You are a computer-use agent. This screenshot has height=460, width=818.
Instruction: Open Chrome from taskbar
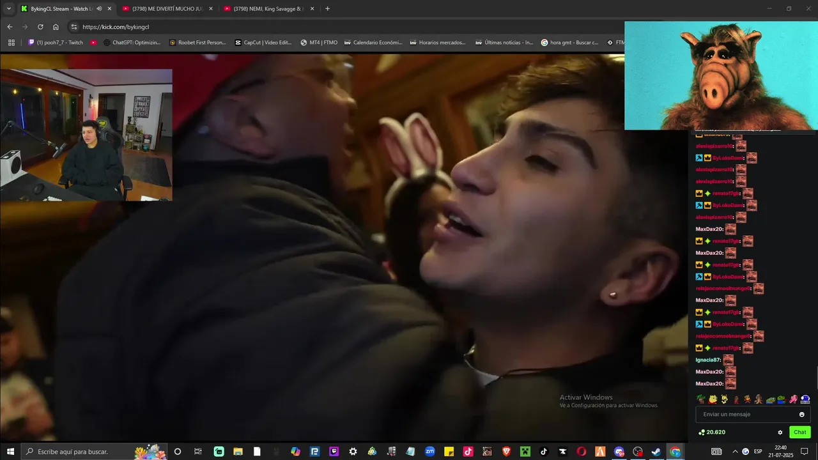[x=675, y=452]
